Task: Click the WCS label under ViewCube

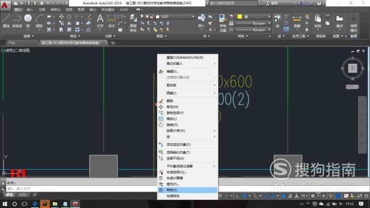Action: [352, 87]
